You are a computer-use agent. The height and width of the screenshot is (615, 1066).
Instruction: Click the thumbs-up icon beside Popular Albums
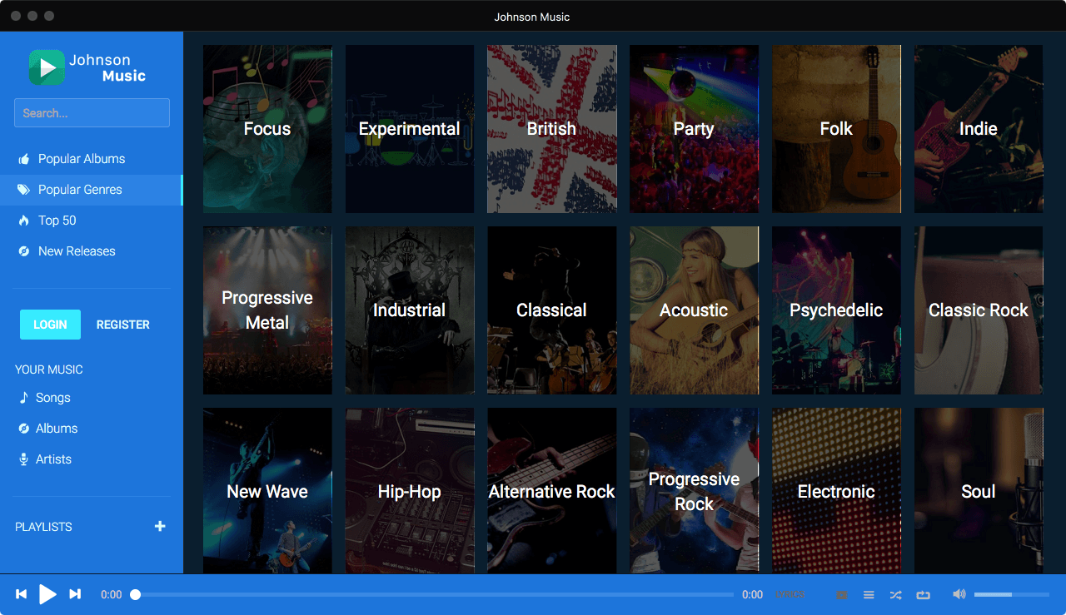(x=24, y=159)
